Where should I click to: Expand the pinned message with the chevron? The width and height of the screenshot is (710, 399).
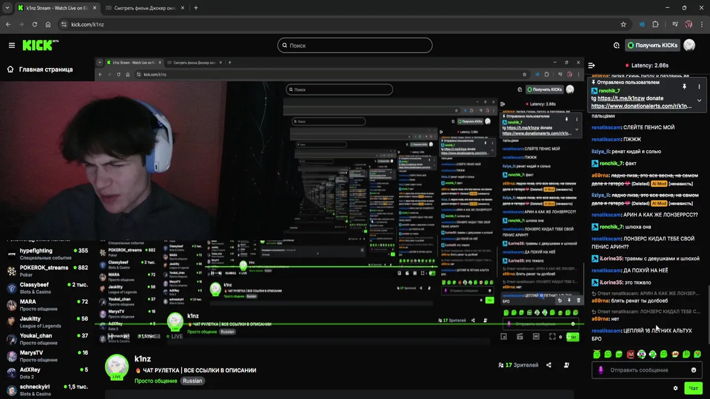pyautogui.click(x=699, y=100)
